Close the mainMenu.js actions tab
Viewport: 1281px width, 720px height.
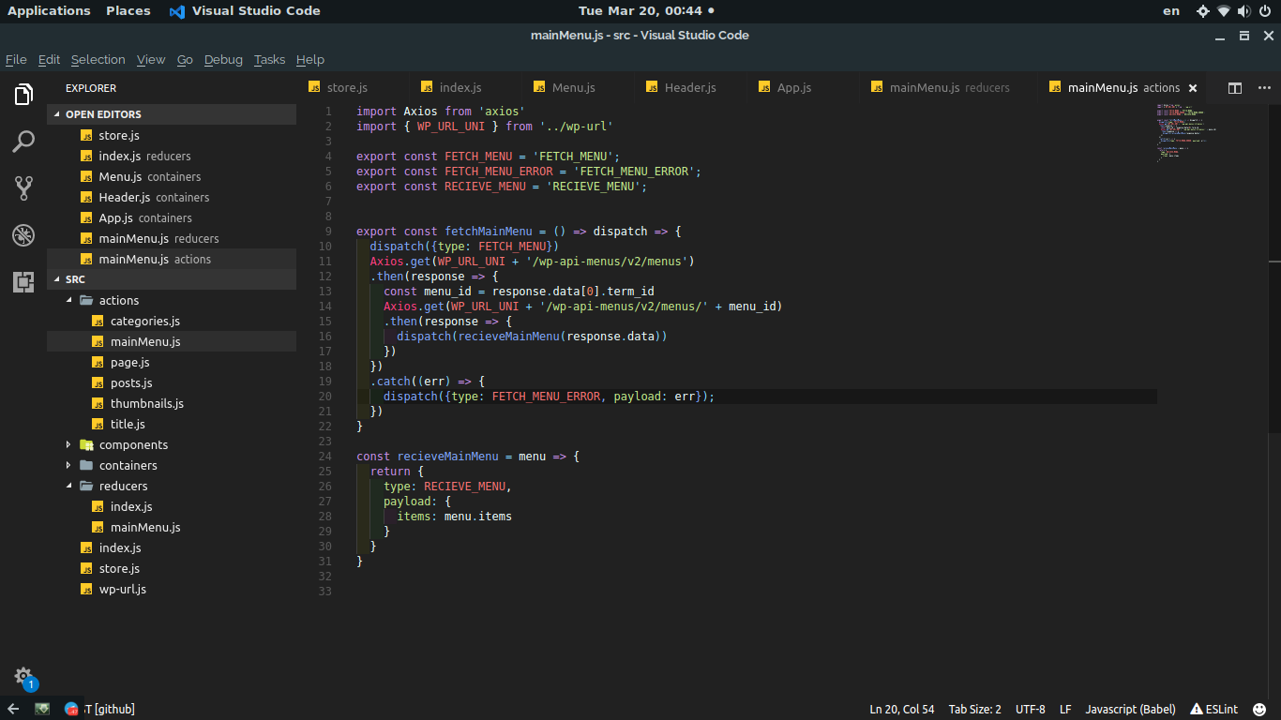[x=1193, y=88]
